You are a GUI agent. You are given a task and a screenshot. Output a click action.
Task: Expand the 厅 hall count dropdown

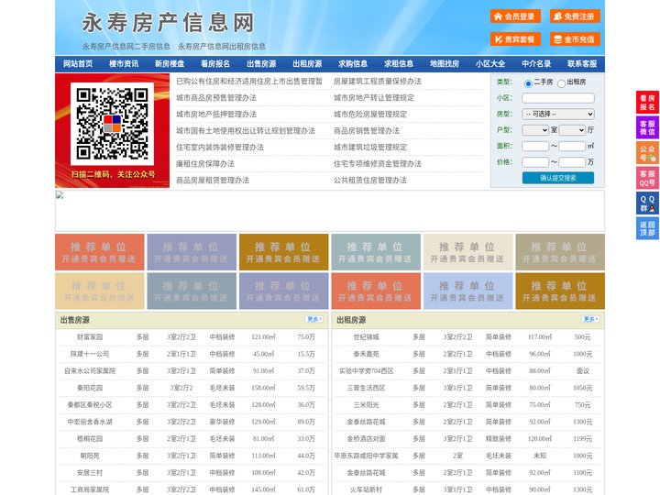click(572, 130)
